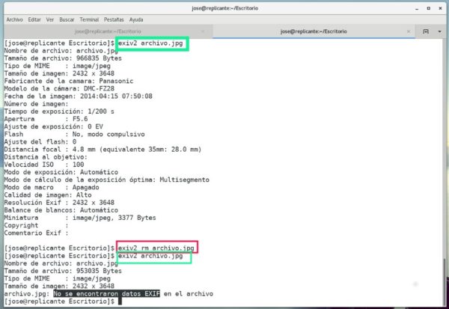Image resolution: width=449 pixels, height=309 pixels.
Task: Open the Archivo menu
Action: point(14,19)
